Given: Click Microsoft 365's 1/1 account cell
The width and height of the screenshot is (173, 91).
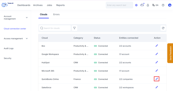Looking at the screenshot, I should (x=124, y=71).
